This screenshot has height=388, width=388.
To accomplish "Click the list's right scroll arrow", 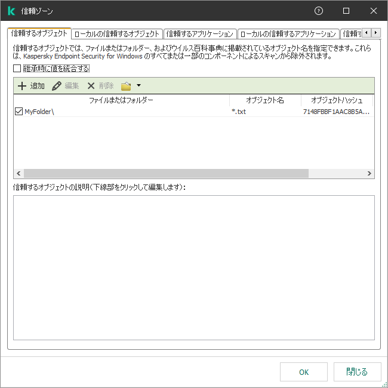I will click(369, 173).
